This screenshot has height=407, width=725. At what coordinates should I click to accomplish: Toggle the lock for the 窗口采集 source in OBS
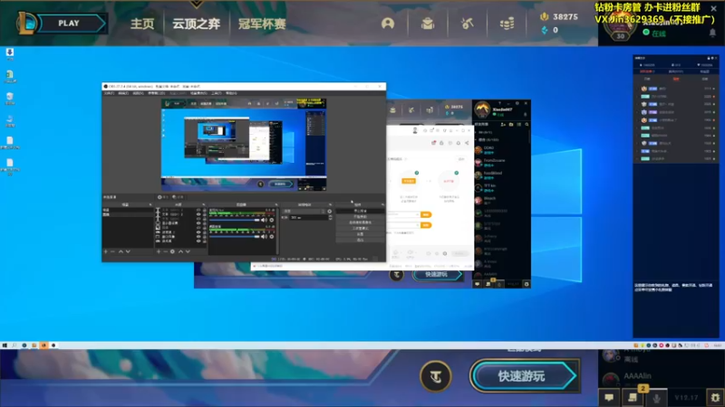click(x=205, y=237)
